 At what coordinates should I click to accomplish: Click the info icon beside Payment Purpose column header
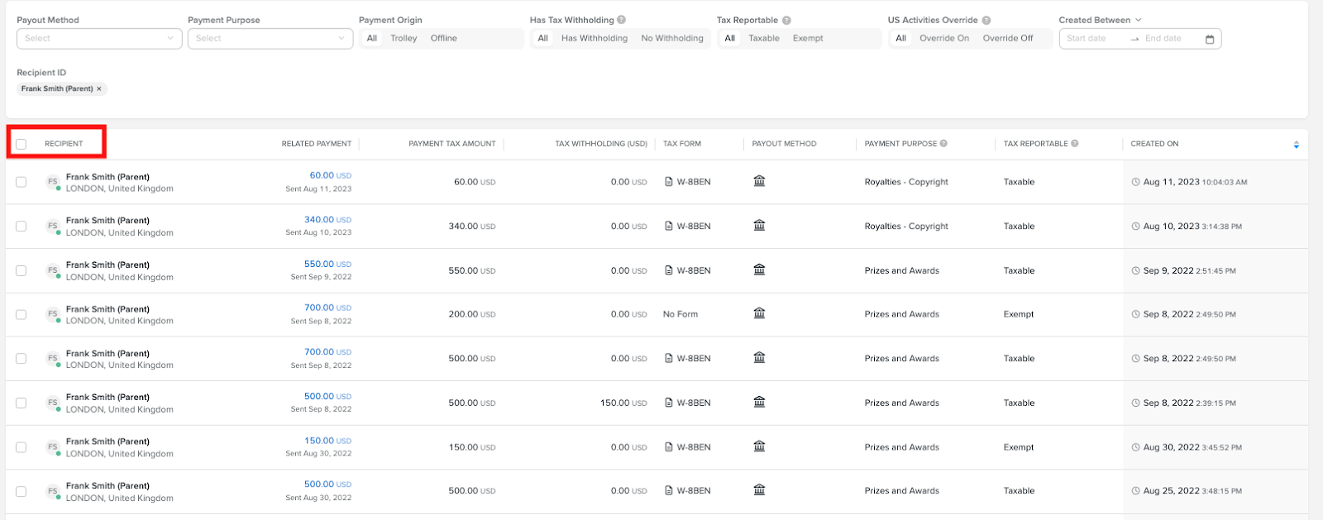pos(943,143)
